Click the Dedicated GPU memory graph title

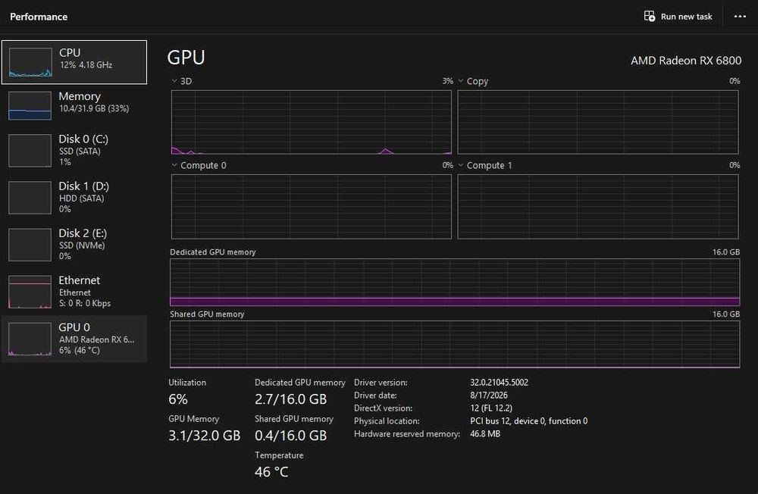coord(213,252)
